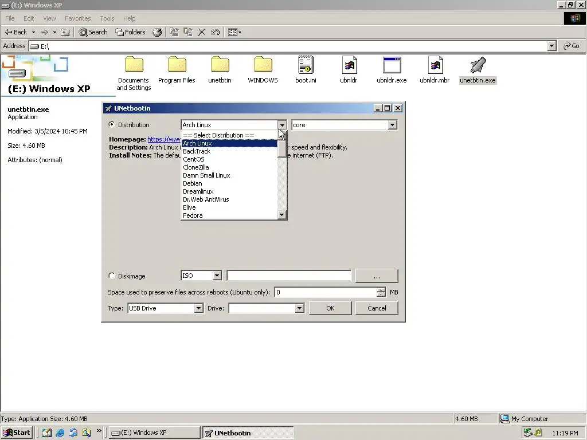Open the Edit menu in Explorer

(29, 18)
